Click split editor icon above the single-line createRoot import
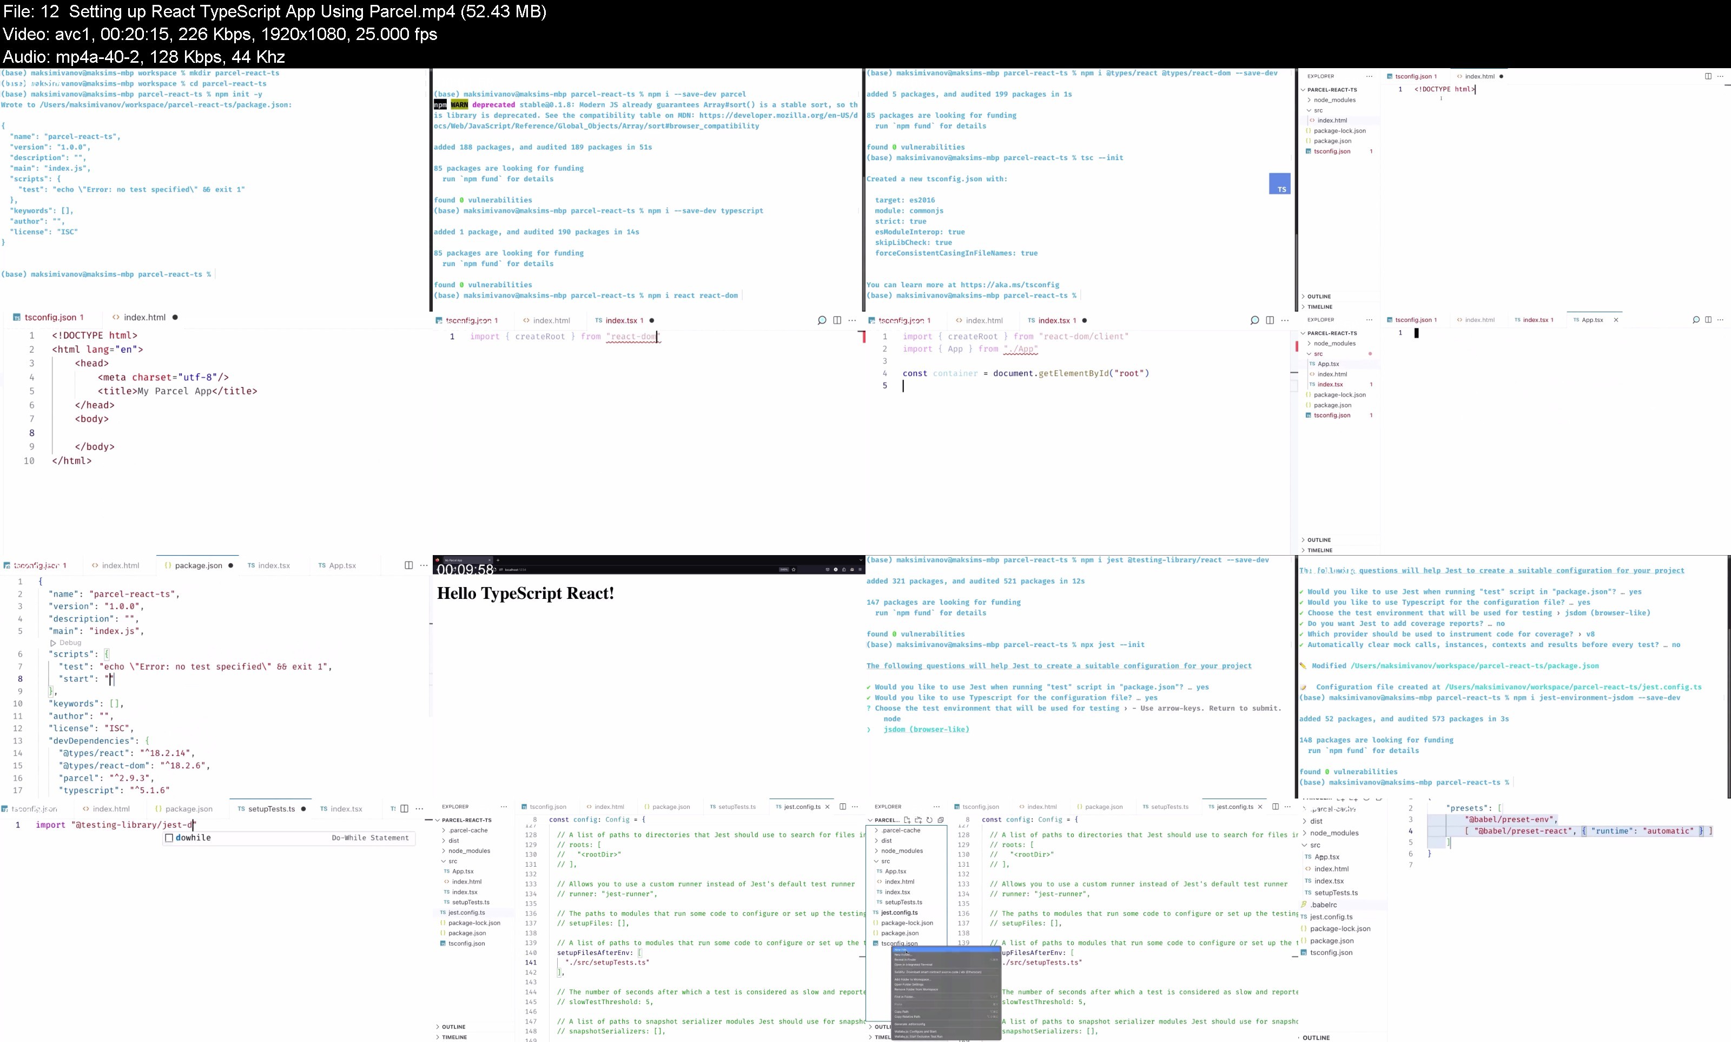This screenshot has height=1042, width=1731. [837, 320]
